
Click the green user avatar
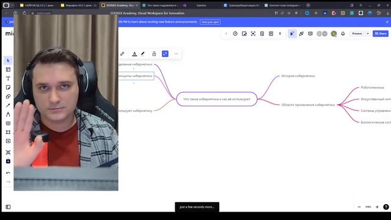point(334,34)
